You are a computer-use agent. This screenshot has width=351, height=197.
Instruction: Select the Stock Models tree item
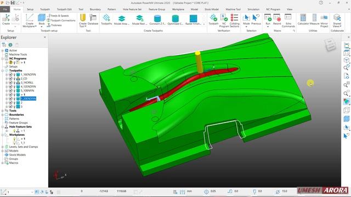point(17,155)
